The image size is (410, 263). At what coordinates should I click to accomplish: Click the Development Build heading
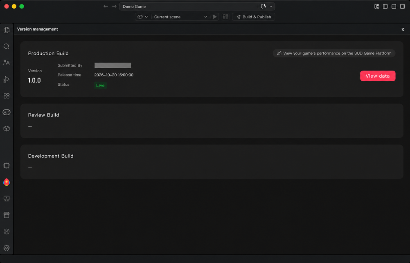51,156
